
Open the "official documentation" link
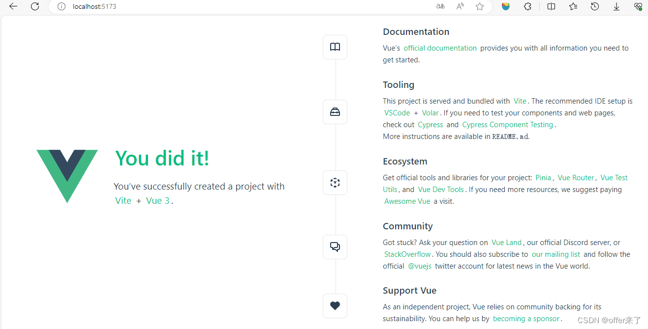pos(440,48)
